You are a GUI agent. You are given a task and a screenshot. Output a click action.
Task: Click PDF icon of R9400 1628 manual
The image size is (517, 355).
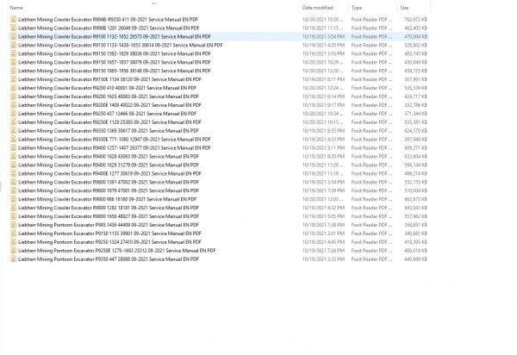pyautogui.click(x=13, y=157)
